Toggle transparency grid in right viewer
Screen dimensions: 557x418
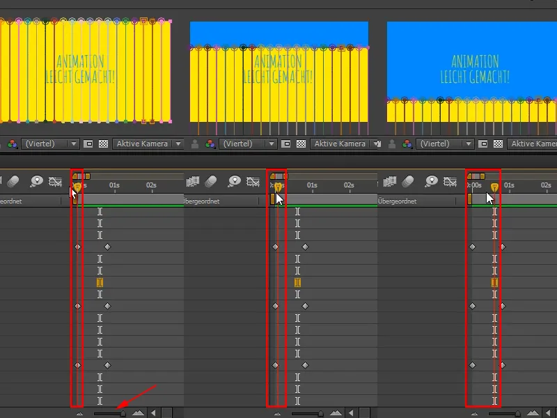(x=499, y=144)
